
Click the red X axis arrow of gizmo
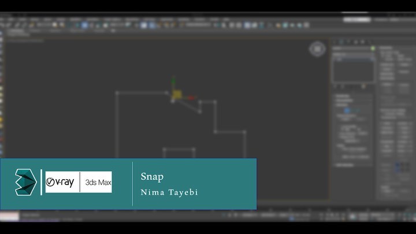191,98
